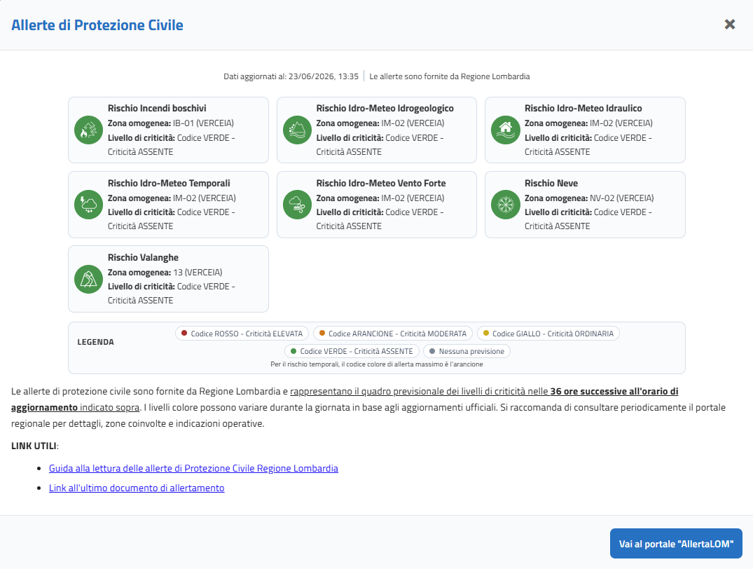This screenshot has height=569, width=753.
Task: Select the Rischio Idro-Meteo Temporali title
Action: pos(169,183)
